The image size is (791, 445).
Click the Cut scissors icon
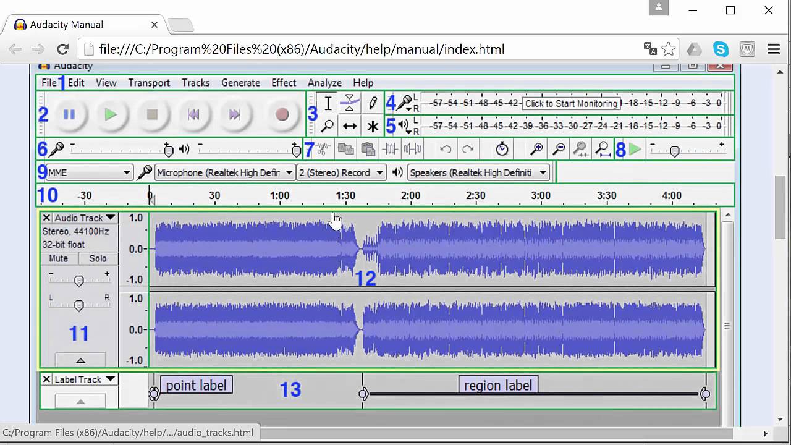pos(323,149)
